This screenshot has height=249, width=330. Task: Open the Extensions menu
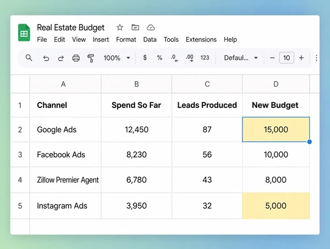point(201,40)
